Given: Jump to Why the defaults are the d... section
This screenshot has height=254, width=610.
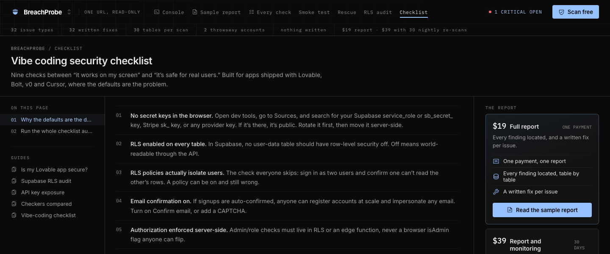Looking at the screenshot, I should pyautogui.click(x=52, y=120).
